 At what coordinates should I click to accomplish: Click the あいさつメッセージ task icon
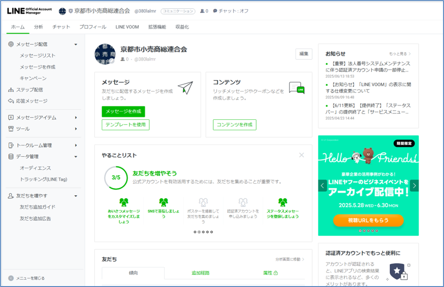coord(124,202)
